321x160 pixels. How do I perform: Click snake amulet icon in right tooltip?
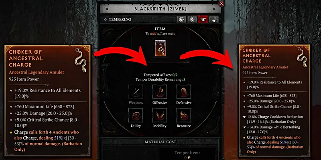click(x=302, y=57)
